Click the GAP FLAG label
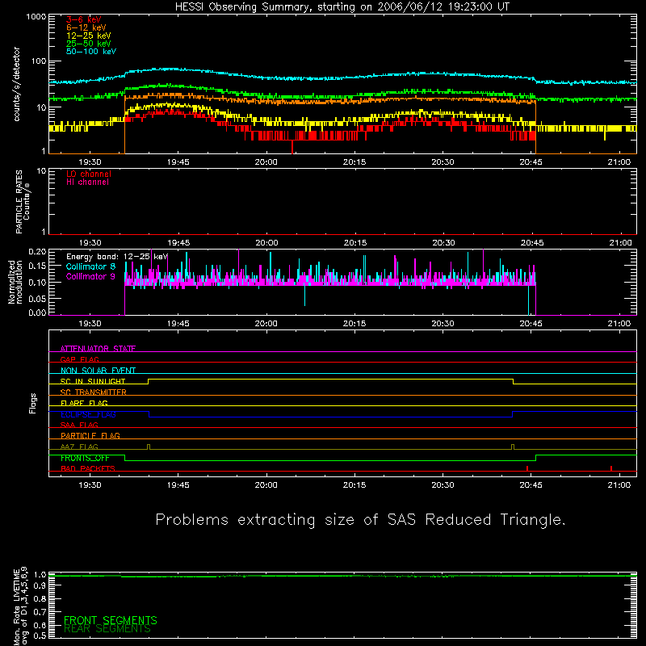This screenshot has height=646, width=646. [79, 359]
